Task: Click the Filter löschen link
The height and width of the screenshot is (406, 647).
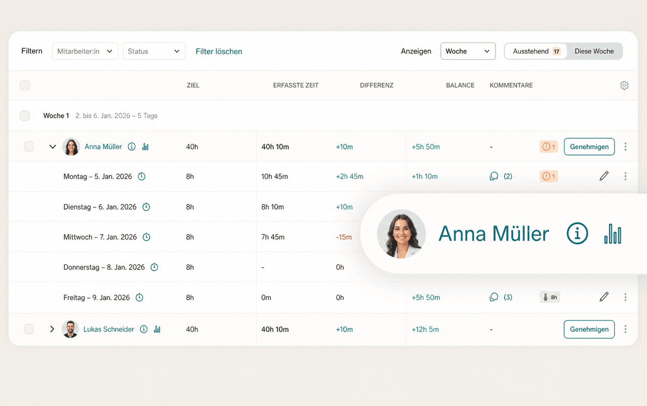Action: pyautogui.click(x=219, y=51)
